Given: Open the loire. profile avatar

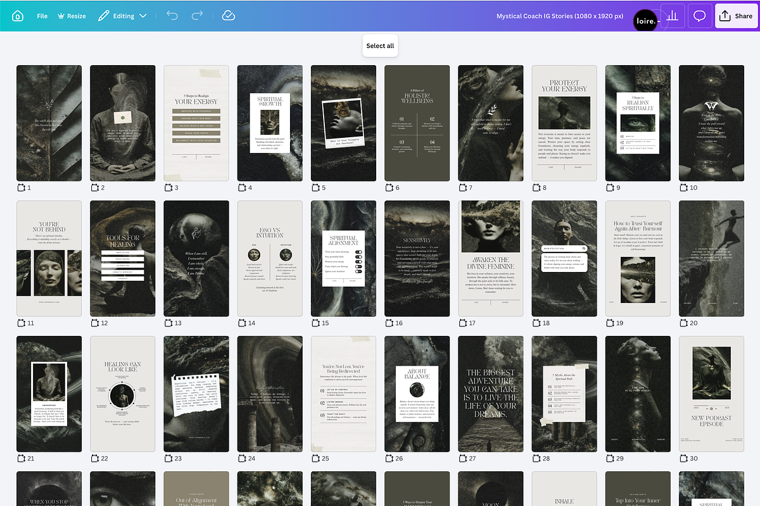Looking at the screenshot, I should click(646, 20).
